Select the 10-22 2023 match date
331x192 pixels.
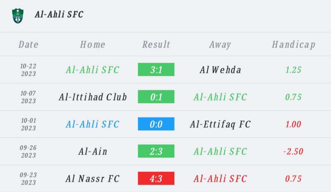(x=28, y=70)
